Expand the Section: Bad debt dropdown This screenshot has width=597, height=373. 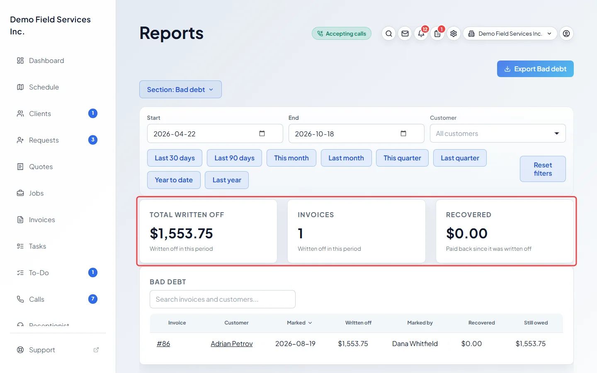pyautogui.click(x=180, y=90)
